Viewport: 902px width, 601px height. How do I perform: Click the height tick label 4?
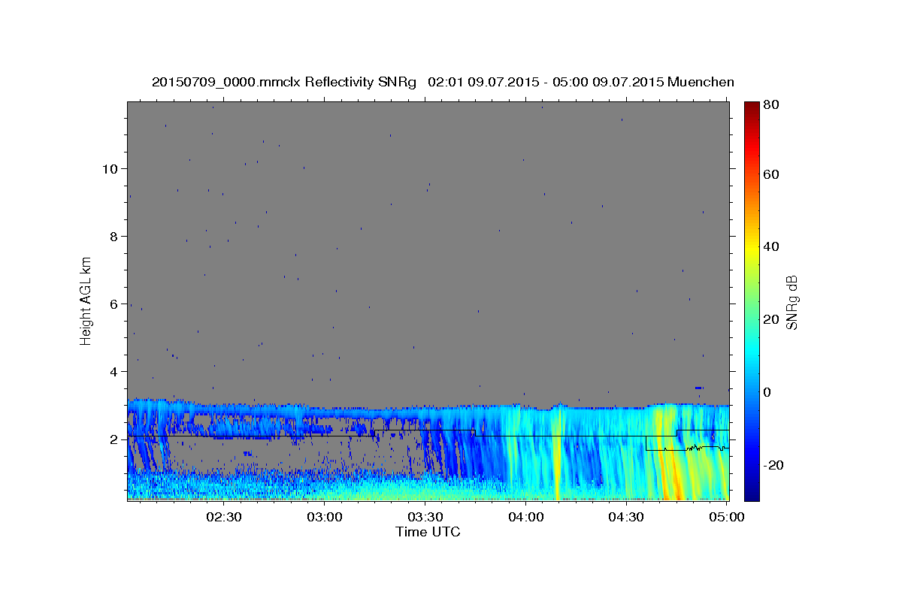(x=114, y=371)
